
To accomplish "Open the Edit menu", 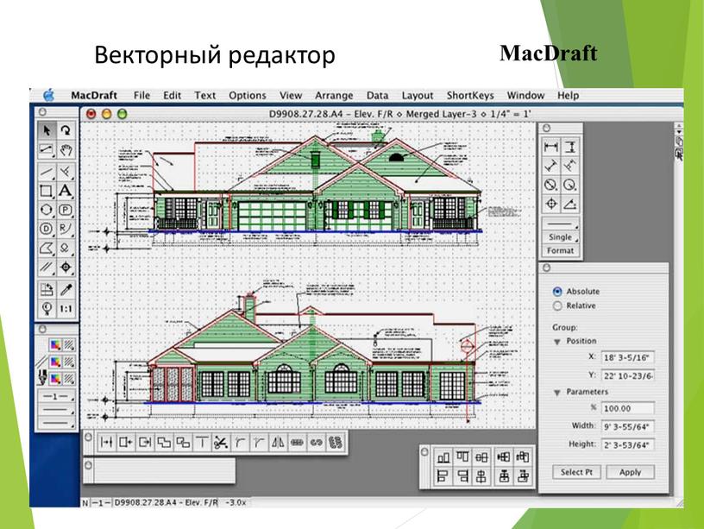I will click(x=172, y=96).
